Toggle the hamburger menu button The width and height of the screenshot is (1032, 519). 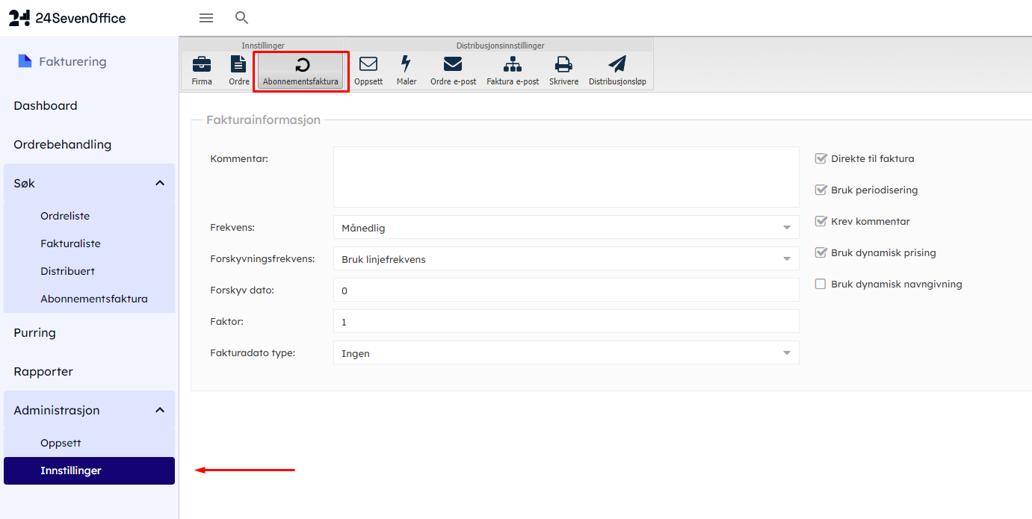coord(206,18)
